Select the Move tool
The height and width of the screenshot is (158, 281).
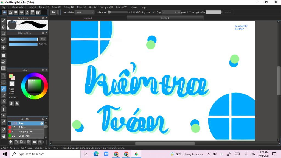(x=3, y=47)
